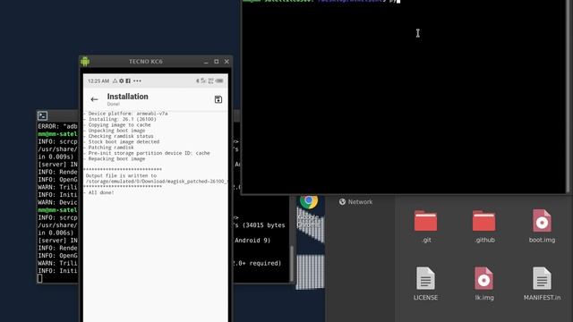Click the 'Android 9)' text in background terminal
The height and width of the screenshot is (322, 573).
coord(252,241)
